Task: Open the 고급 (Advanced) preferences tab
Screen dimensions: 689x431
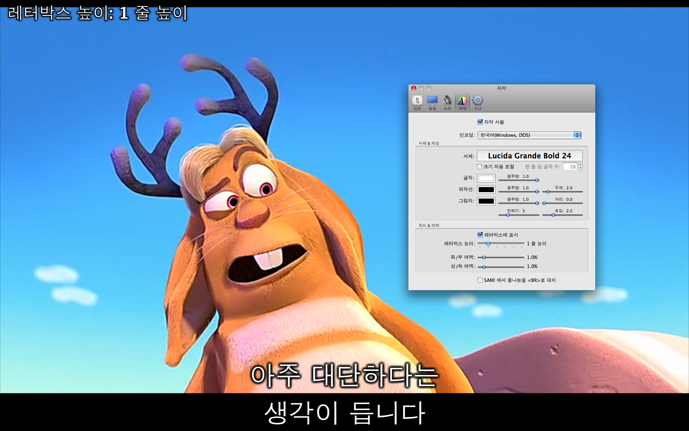Action: click(477, 103)
